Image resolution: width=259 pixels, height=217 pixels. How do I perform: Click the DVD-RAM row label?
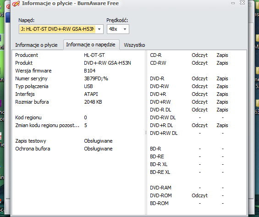click(160, 188)
